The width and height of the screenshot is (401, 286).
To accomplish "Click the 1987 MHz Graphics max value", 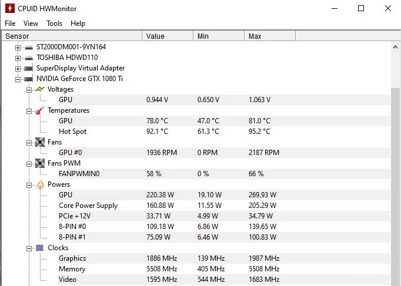I will click(x=264, y=258).
